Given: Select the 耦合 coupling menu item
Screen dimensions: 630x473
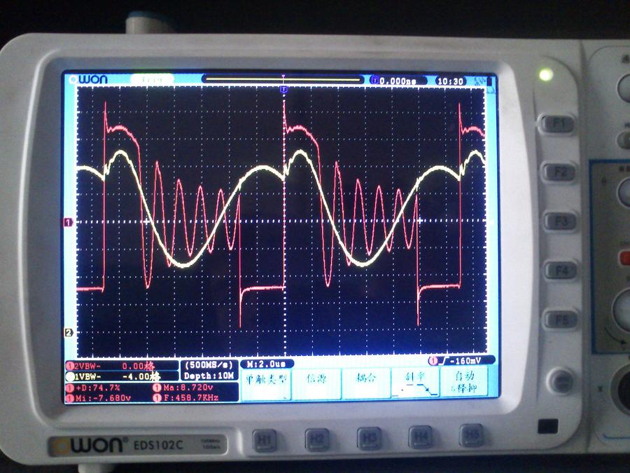Looking at the screenshot, I should (366, 383).
